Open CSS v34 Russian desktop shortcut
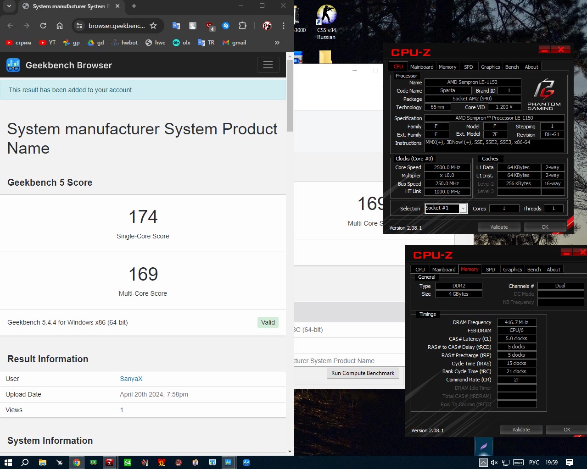The width and height of the screenshot is (587, 469). click(326, 22)
